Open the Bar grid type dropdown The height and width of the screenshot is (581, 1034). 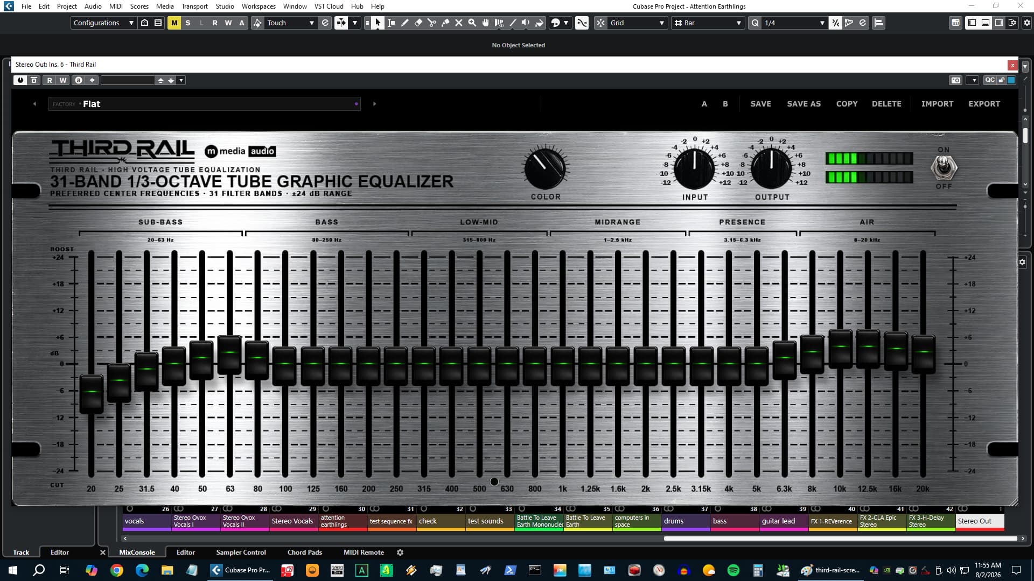tap(708, 23)
